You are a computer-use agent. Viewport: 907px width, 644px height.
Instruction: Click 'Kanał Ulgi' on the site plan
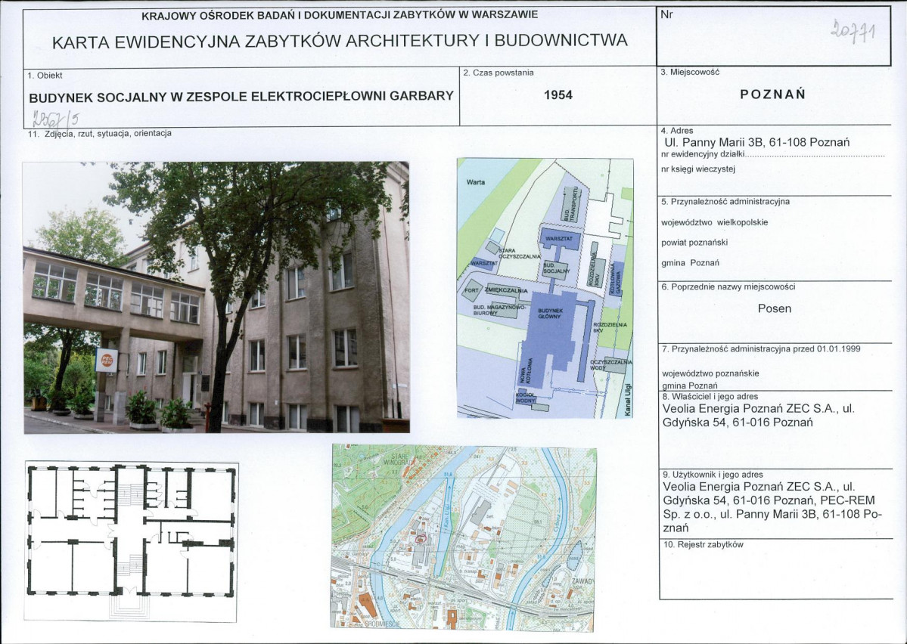[x=629, y=399]
